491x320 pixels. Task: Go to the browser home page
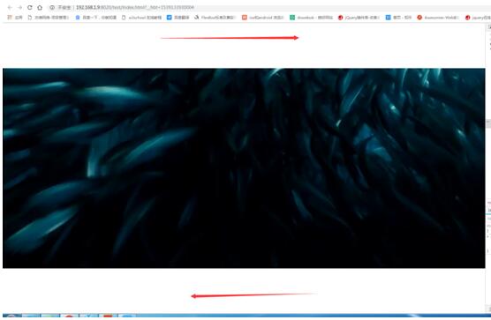pos(40,7)
